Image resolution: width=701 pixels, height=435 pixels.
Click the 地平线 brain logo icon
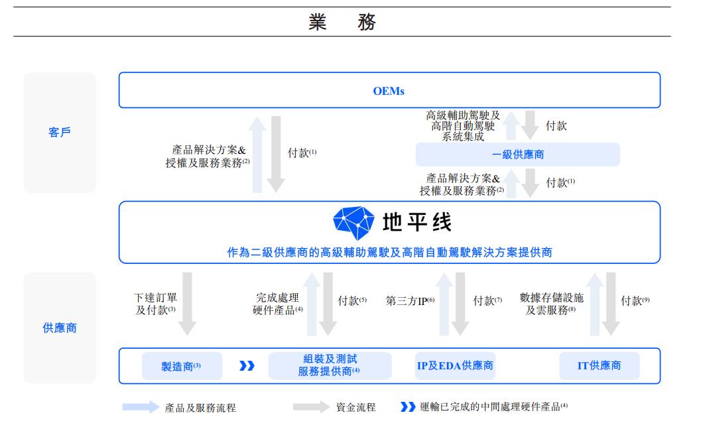[353, 223]
